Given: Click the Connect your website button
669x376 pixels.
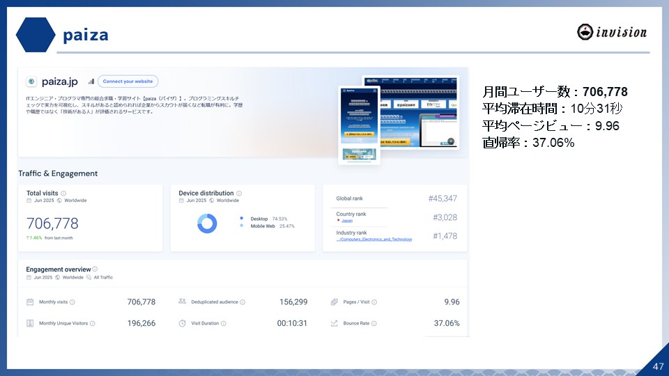Looking at the screenshot, I should point(128,81).
